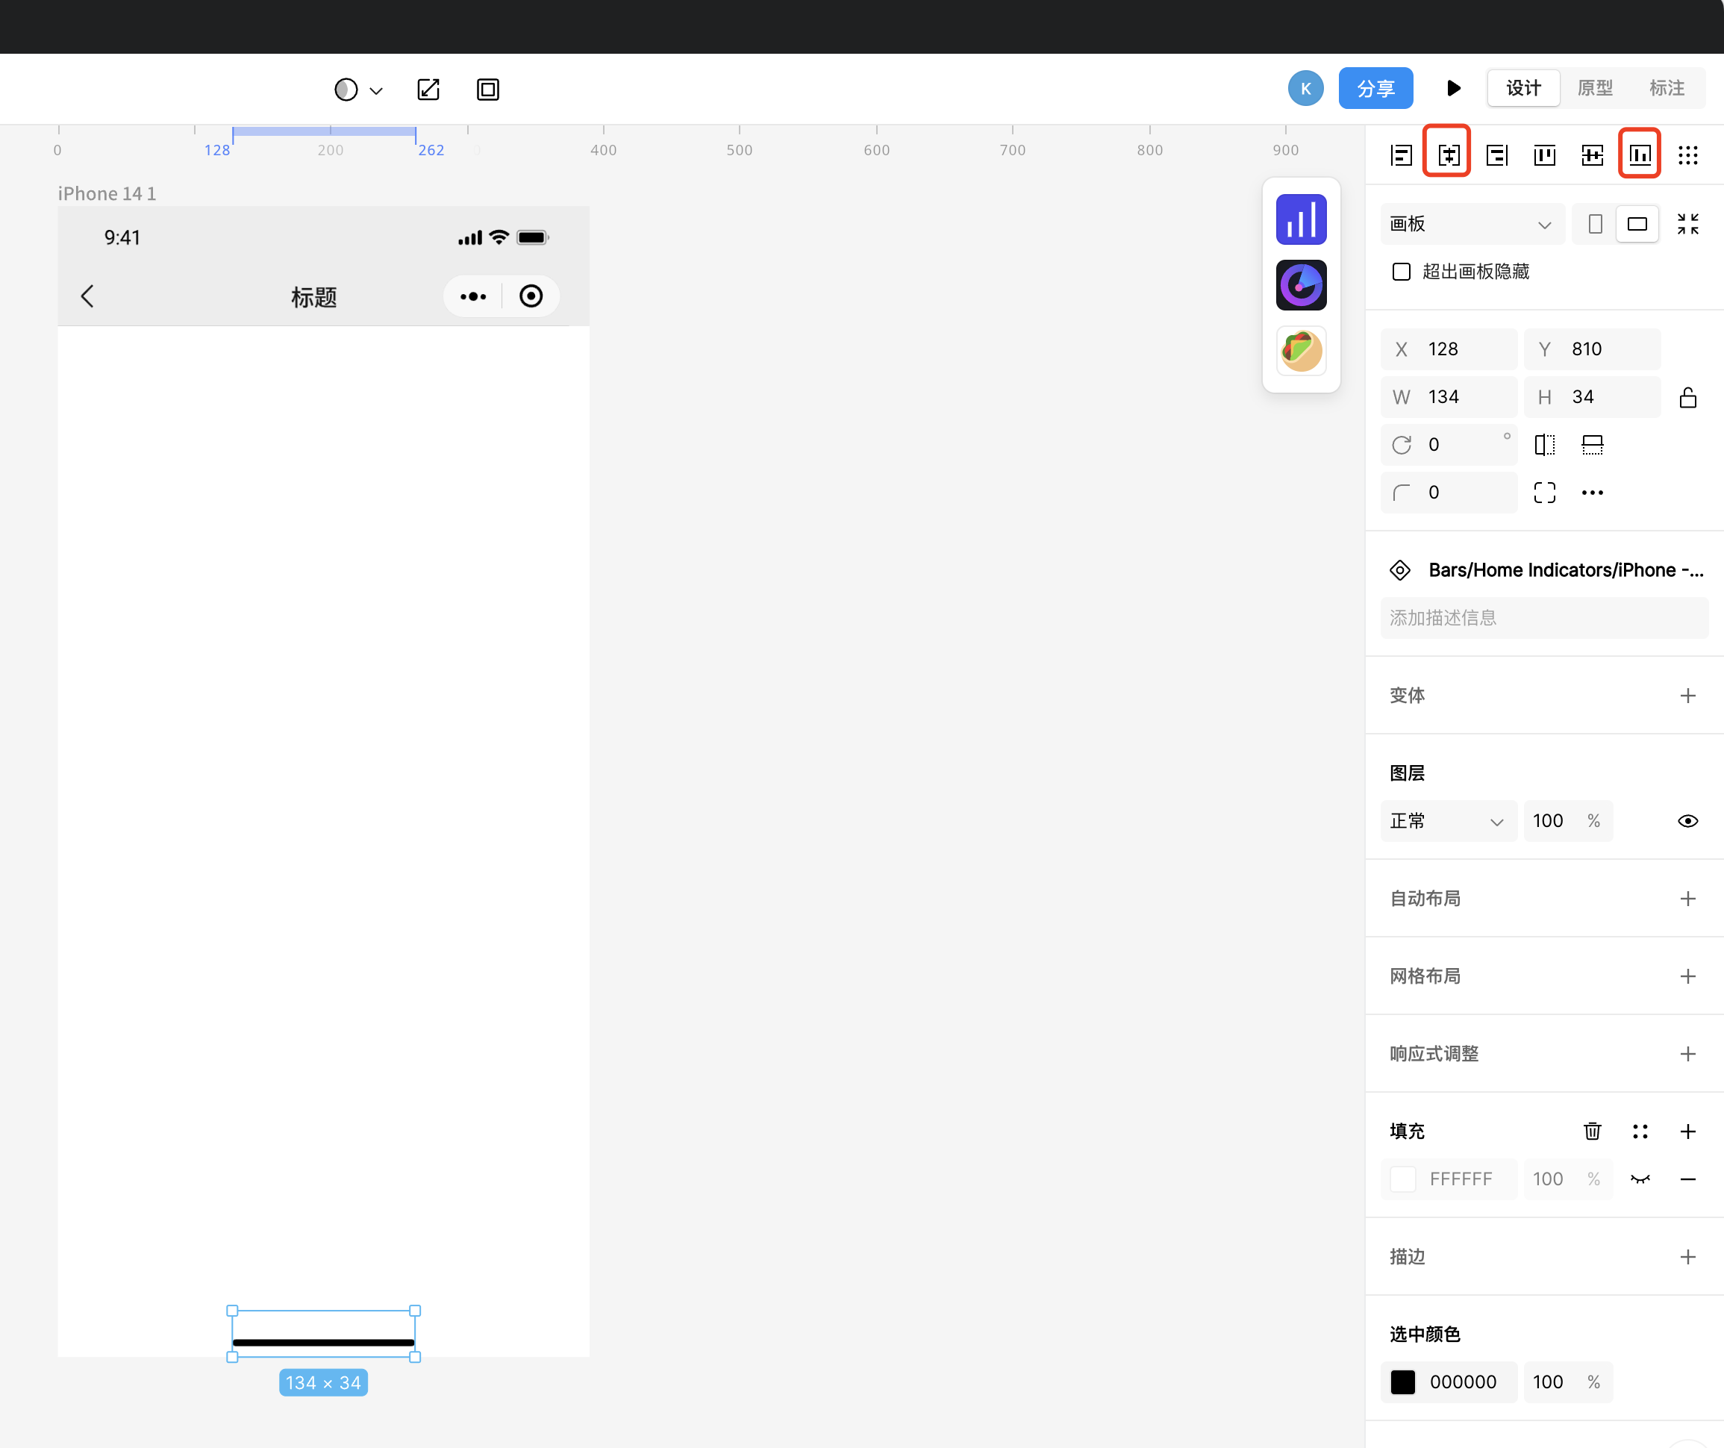Select portrait orientation for the frame
Screen dimensions: 1724x1448
click(x=1594, y=224)
